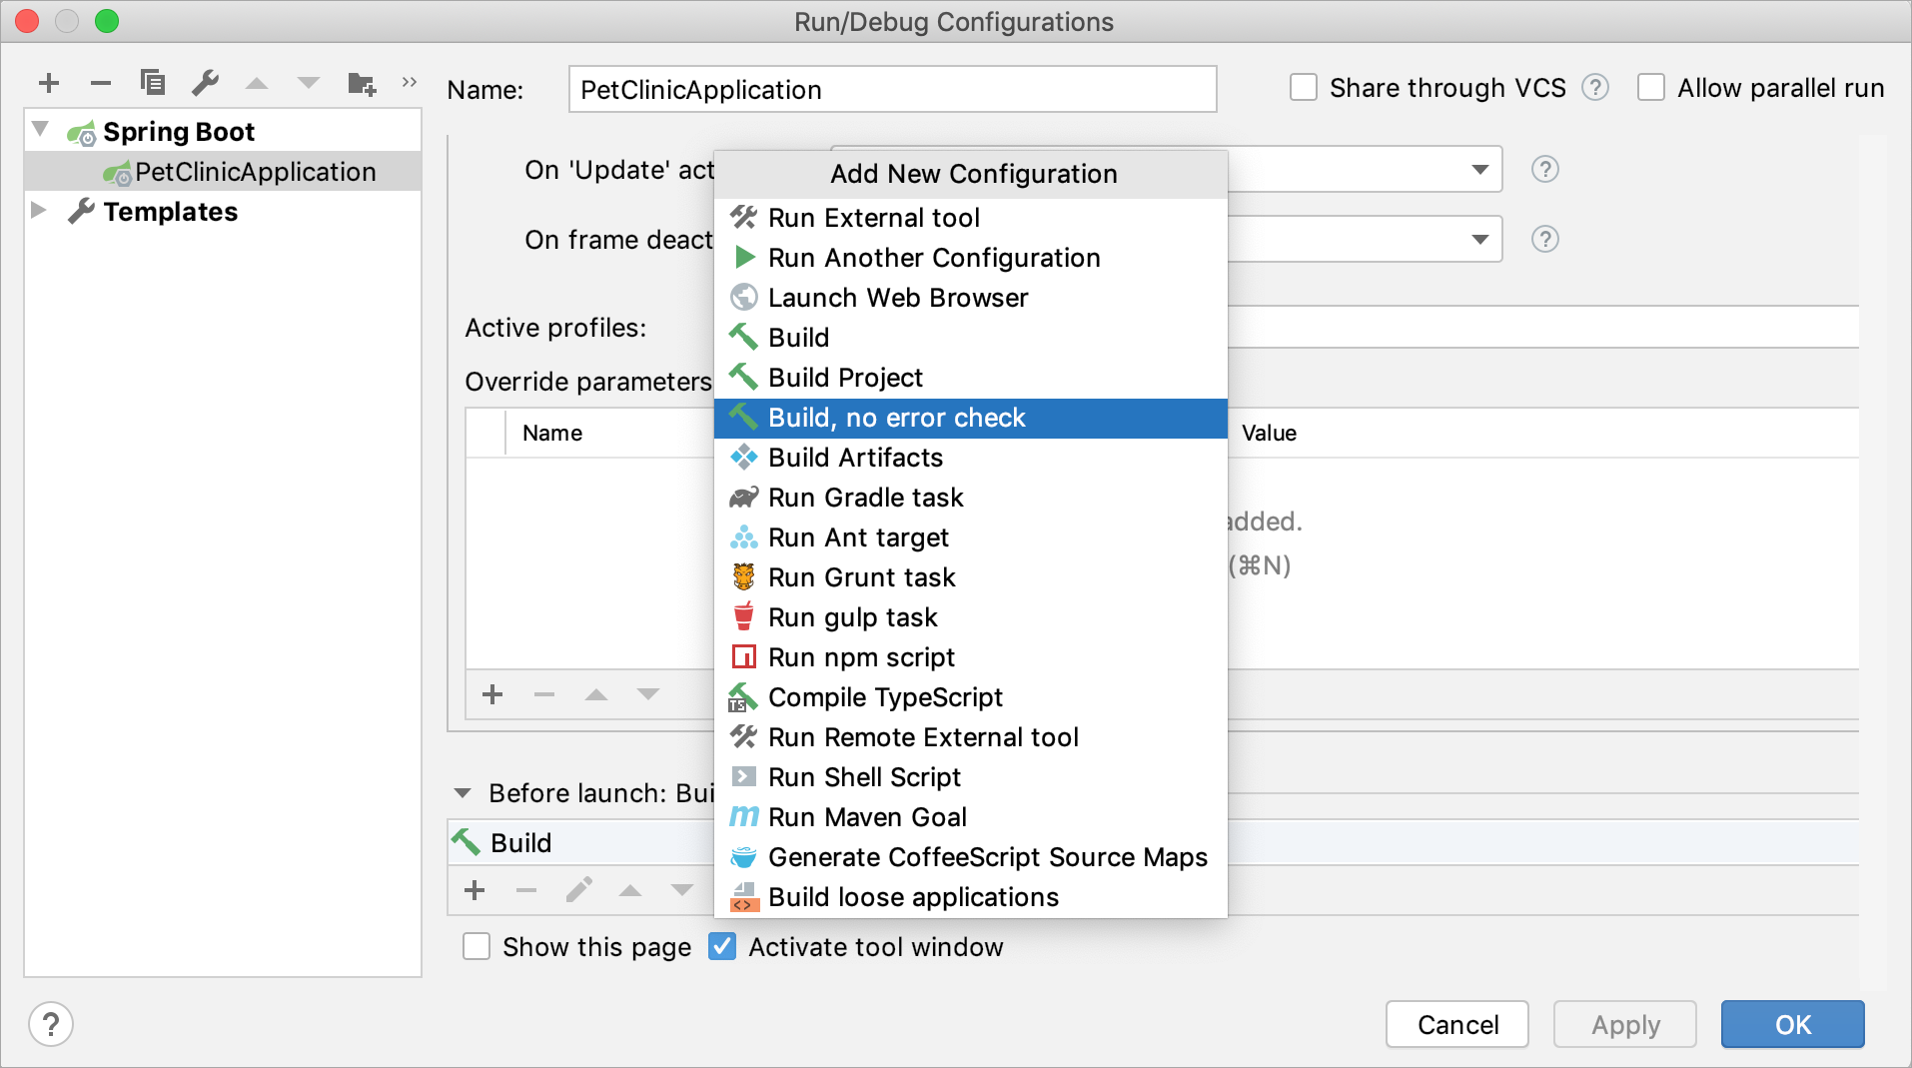Remove override parameter with minus icon
1912x1068 pixels.
point(544,694)
